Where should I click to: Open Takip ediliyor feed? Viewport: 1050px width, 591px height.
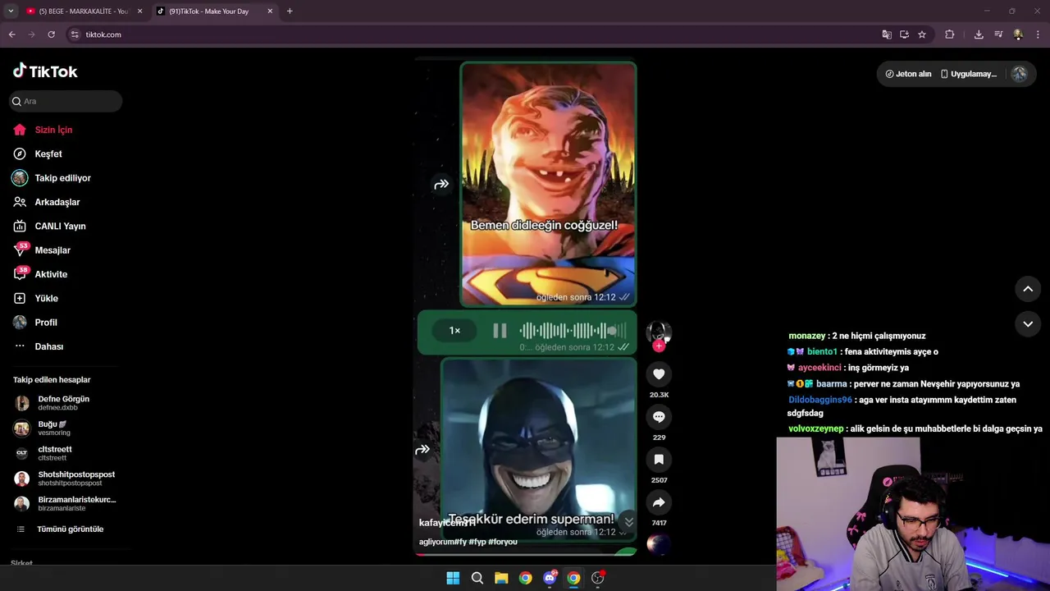click(x=62, y=178)
